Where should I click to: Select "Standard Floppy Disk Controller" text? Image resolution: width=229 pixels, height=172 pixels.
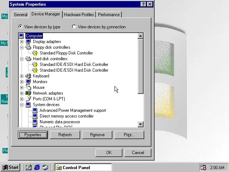66,53
